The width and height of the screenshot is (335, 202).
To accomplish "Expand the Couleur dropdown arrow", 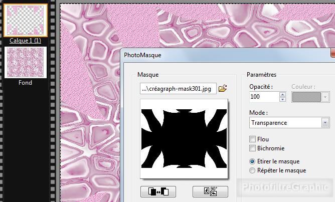I will click(x=325, y=97).
